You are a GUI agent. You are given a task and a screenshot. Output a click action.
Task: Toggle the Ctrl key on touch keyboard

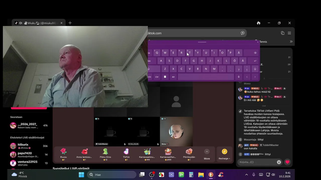[157, 77]
